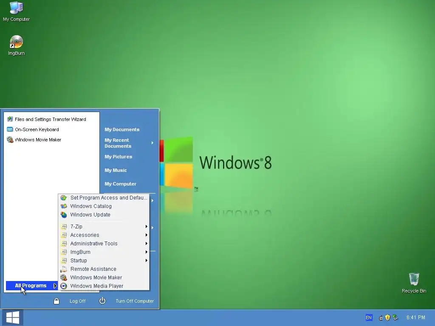
Task: Expand the Accessories submenu arrow
Action: click(x=146, y=235)
